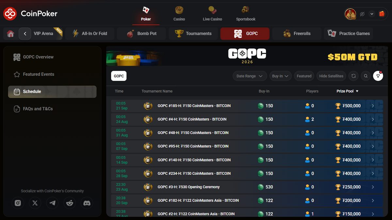This screenshot has height=220, width=392.
Task: Open GOPC #182-H CoinMasters Asia tournament
Action: [247, 200]
